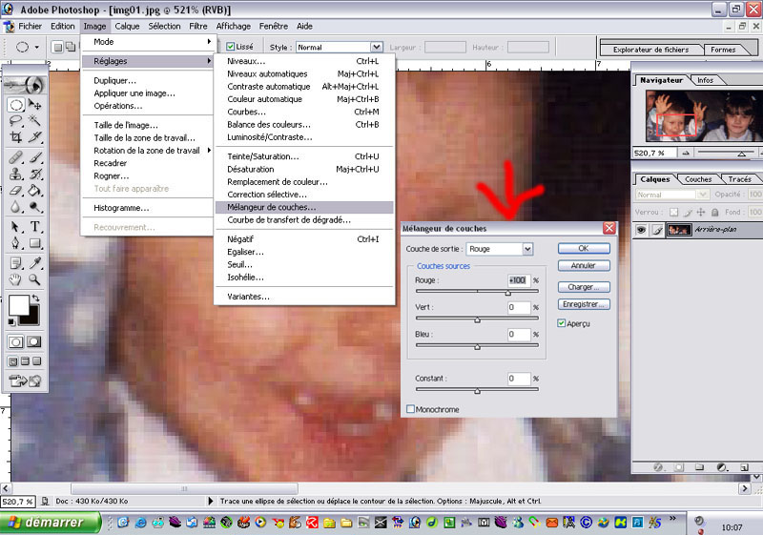Toggle lock transparent pixels in Calques panel
Image resolution: width=763 pixels, height=535 pixels.
coord(673,212)
